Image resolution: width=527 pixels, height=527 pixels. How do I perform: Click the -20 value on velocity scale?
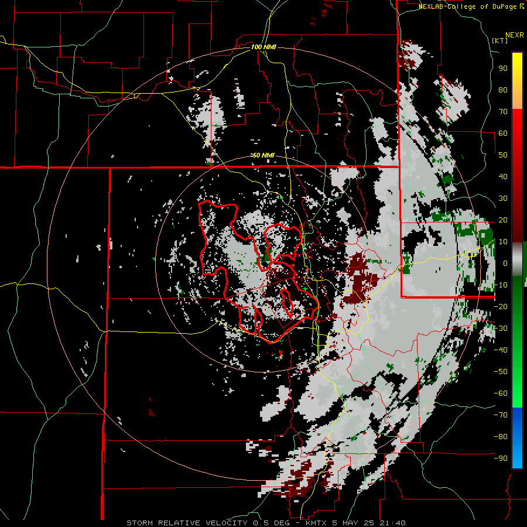501,307
